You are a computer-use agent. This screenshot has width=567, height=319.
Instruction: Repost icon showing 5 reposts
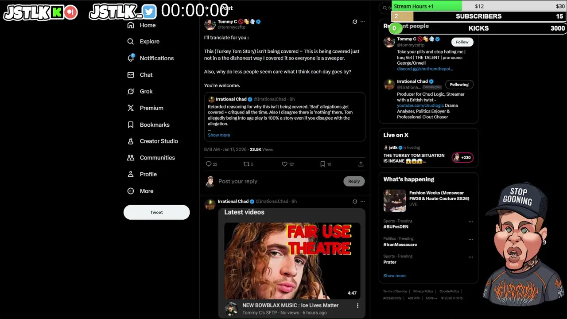pos(246,164)
